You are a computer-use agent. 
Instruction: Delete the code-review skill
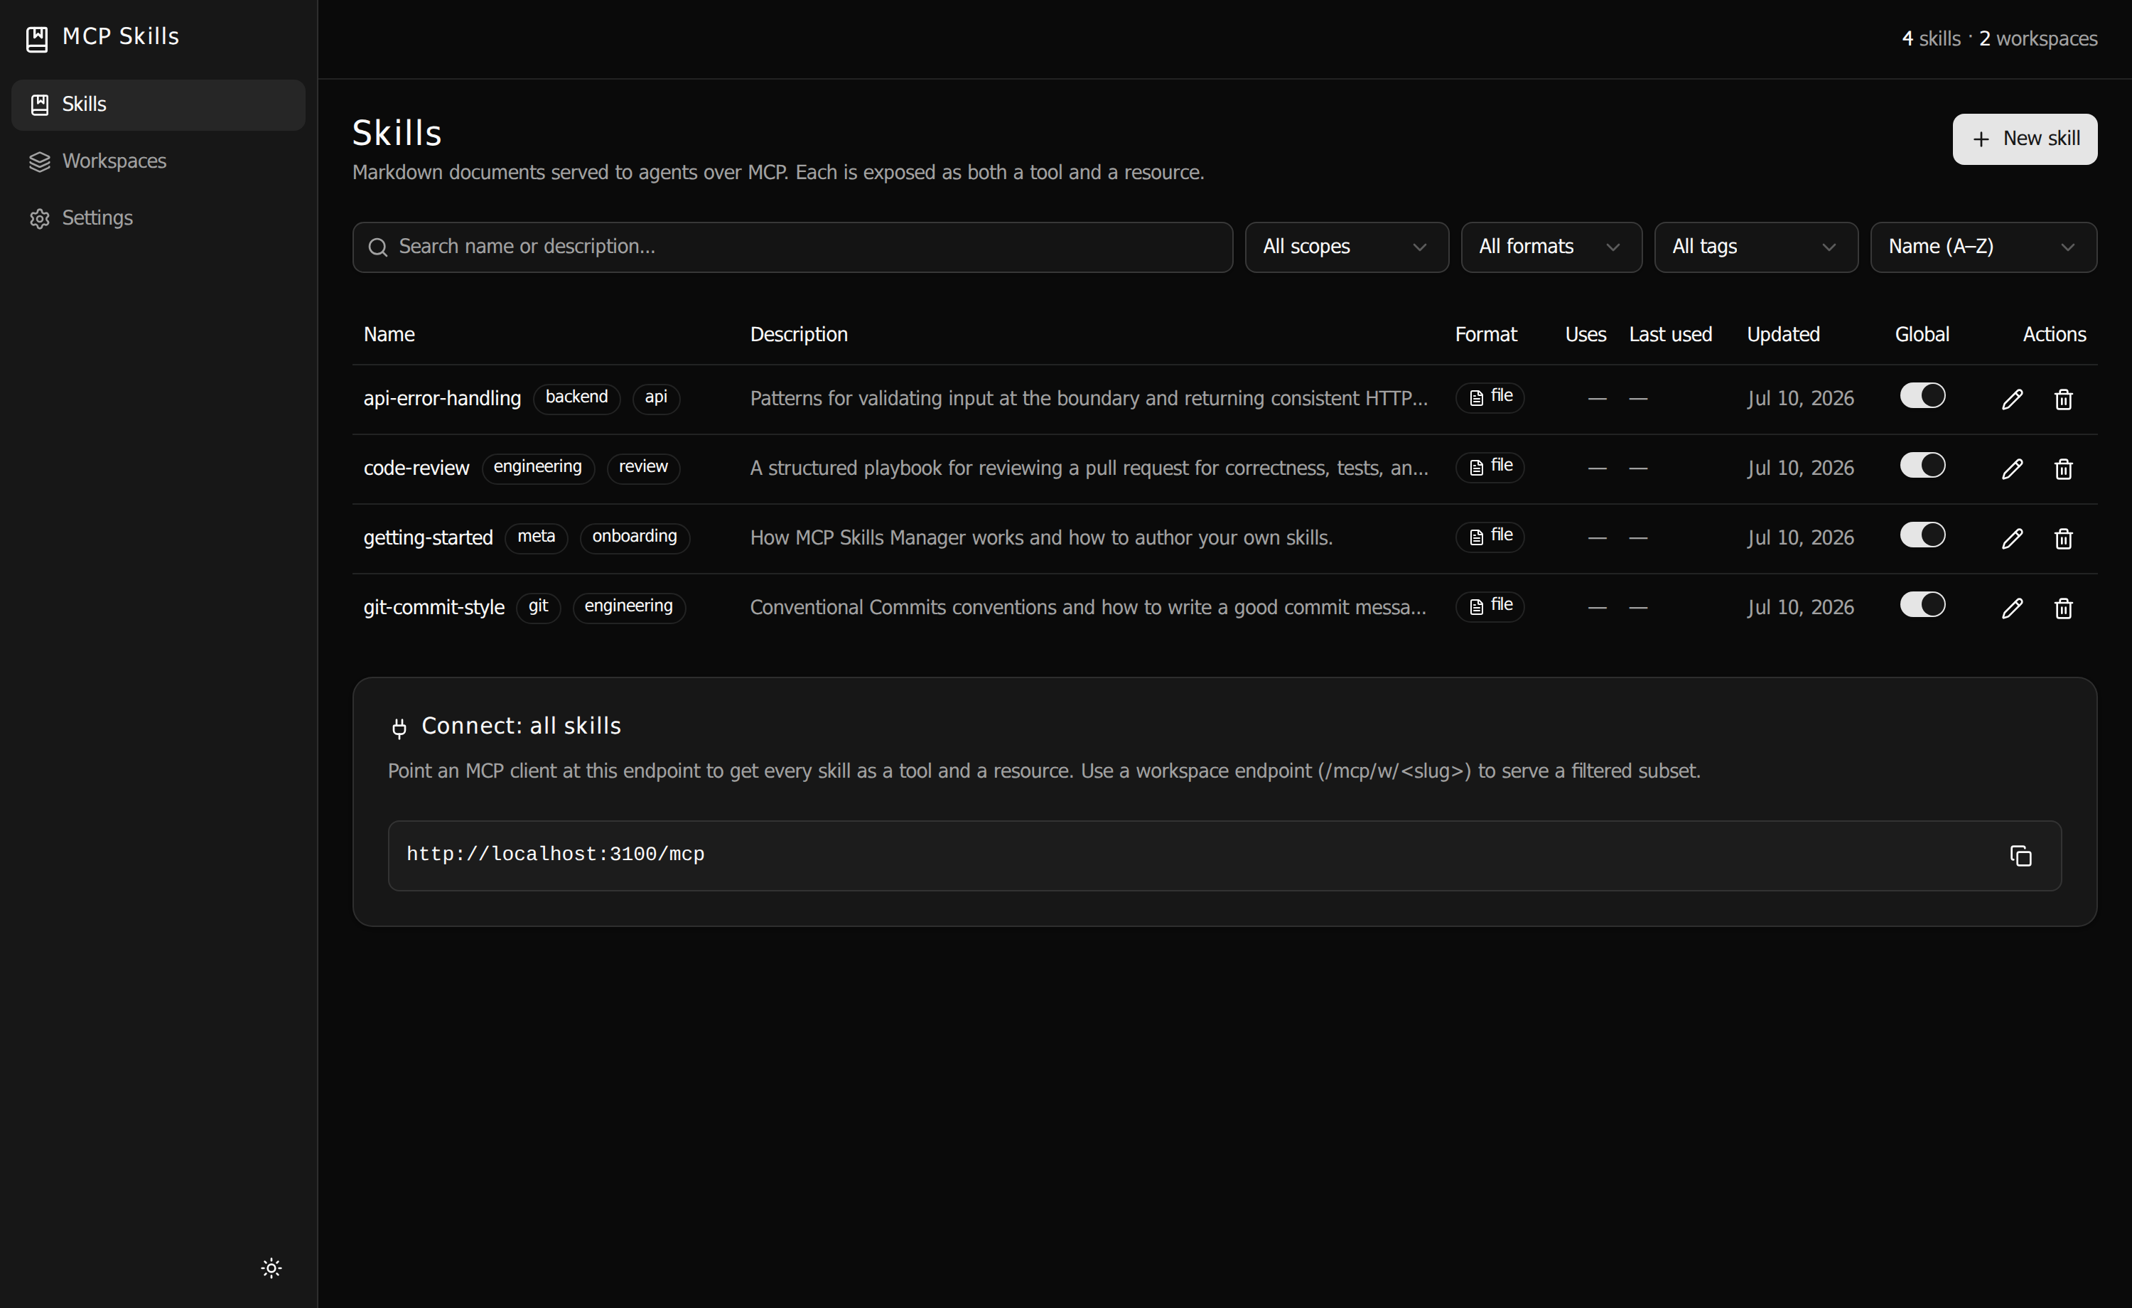[x=2063, y=469]
